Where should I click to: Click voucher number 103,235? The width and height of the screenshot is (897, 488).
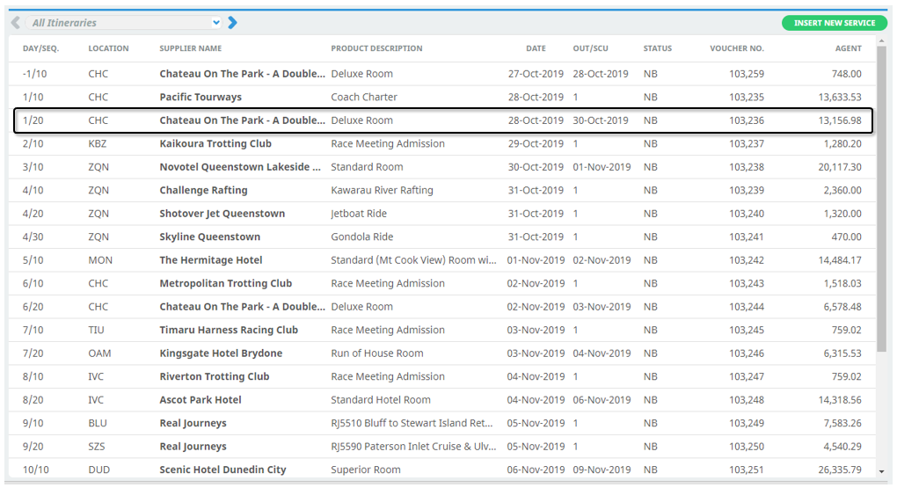[x=747, y=98]
